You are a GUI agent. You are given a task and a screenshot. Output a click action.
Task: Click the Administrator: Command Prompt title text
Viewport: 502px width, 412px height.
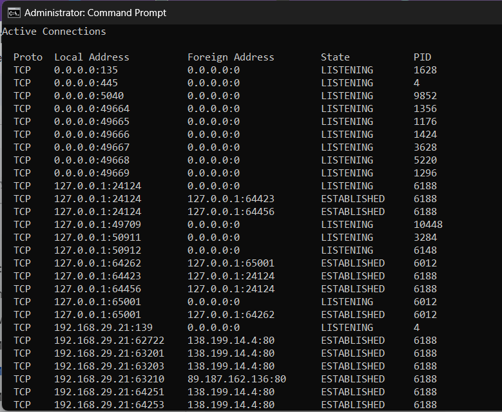(95, 12)
